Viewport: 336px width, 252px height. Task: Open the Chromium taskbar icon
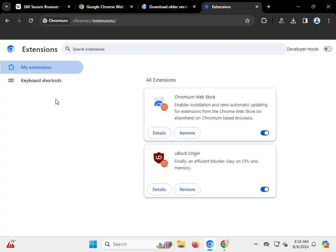210,244
